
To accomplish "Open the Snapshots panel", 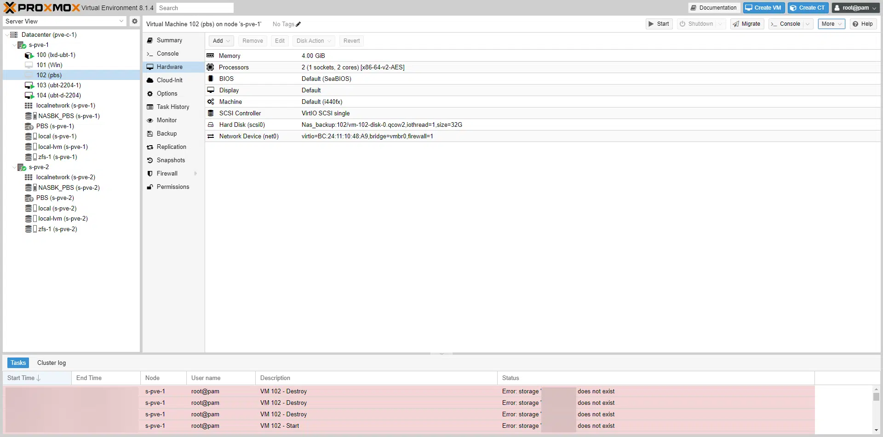I will pyautogui.click(x=171, y=160).
